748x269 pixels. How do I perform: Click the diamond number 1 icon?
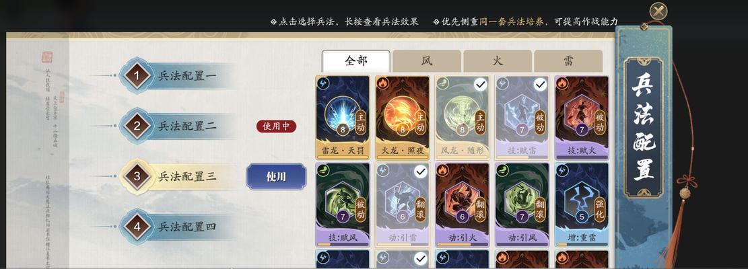click(x=137, y=75)
